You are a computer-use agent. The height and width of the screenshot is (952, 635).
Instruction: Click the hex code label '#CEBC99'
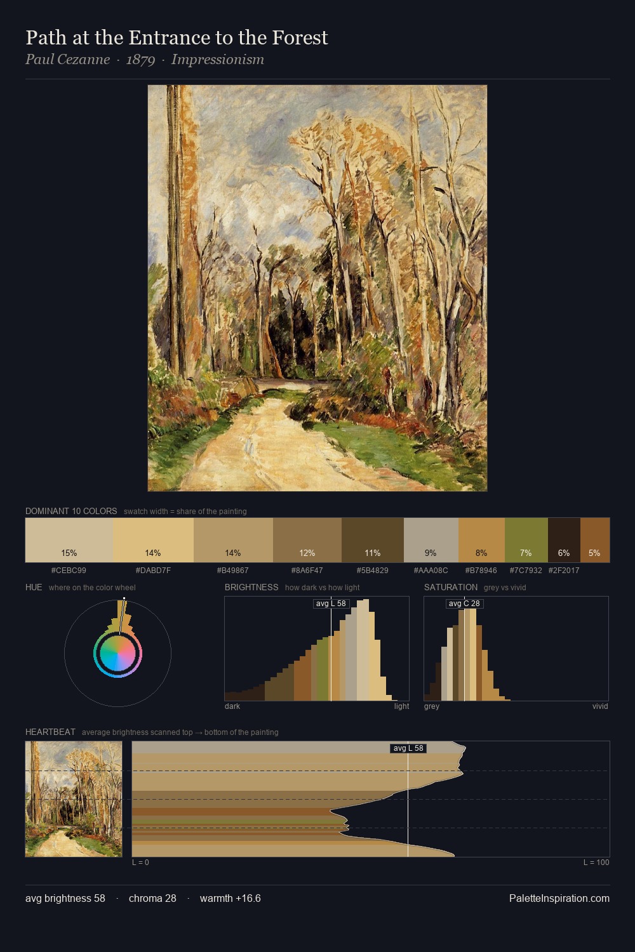pos(69,571)
